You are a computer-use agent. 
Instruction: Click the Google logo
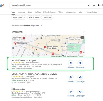(2, 5)
